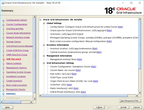Open Management Options step

click(16, 68)
